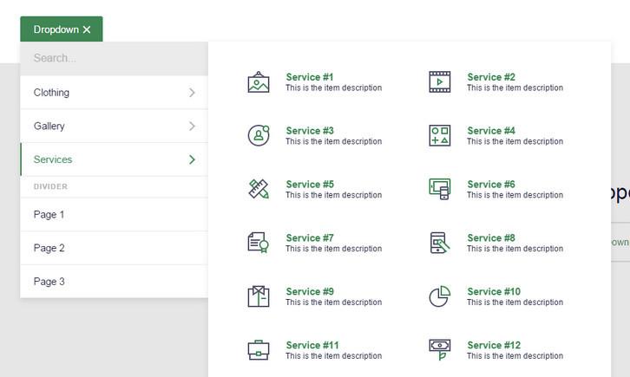Screen dimensions: 630x377
Task: Expand the Gallery submenu arrow
Action: pyautogui.click(x=192, y=126)
